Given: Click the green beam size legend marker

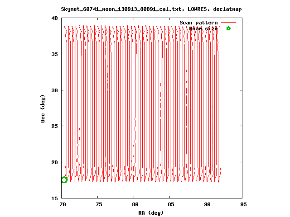Looking at the screenshot, I should 228,28.
